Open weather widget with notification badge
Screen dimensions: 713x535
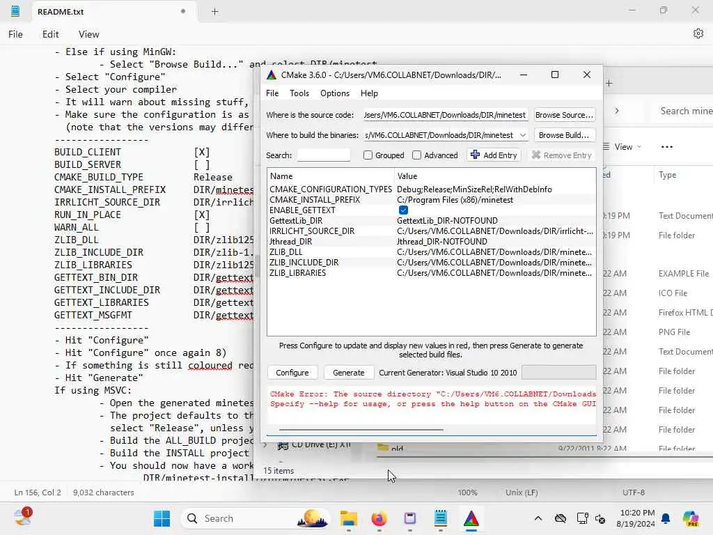coord(22,517)
